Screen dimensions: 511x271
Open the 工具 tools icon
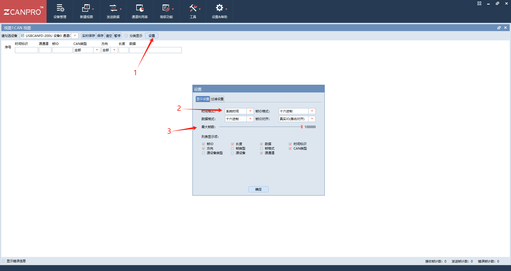pyautogui.click(x=193, y=8)
